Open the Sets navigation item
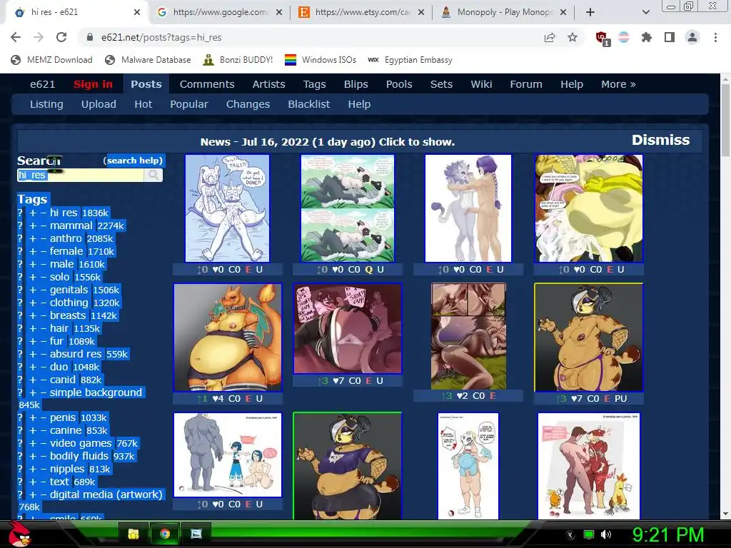The image size is (731, 548). (441, 84)
